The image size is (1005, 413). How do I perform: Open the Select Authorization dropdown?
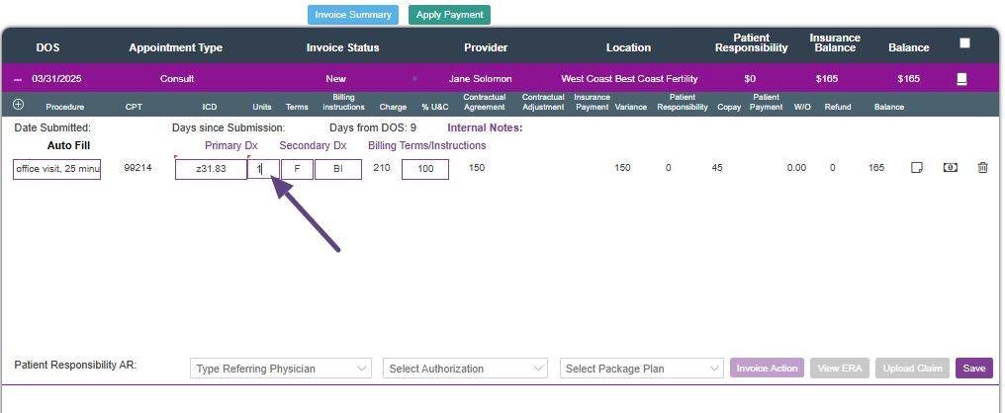(465, 369)
